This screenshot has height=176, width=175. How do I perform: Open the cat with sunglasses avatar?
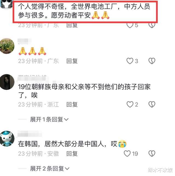6,4
